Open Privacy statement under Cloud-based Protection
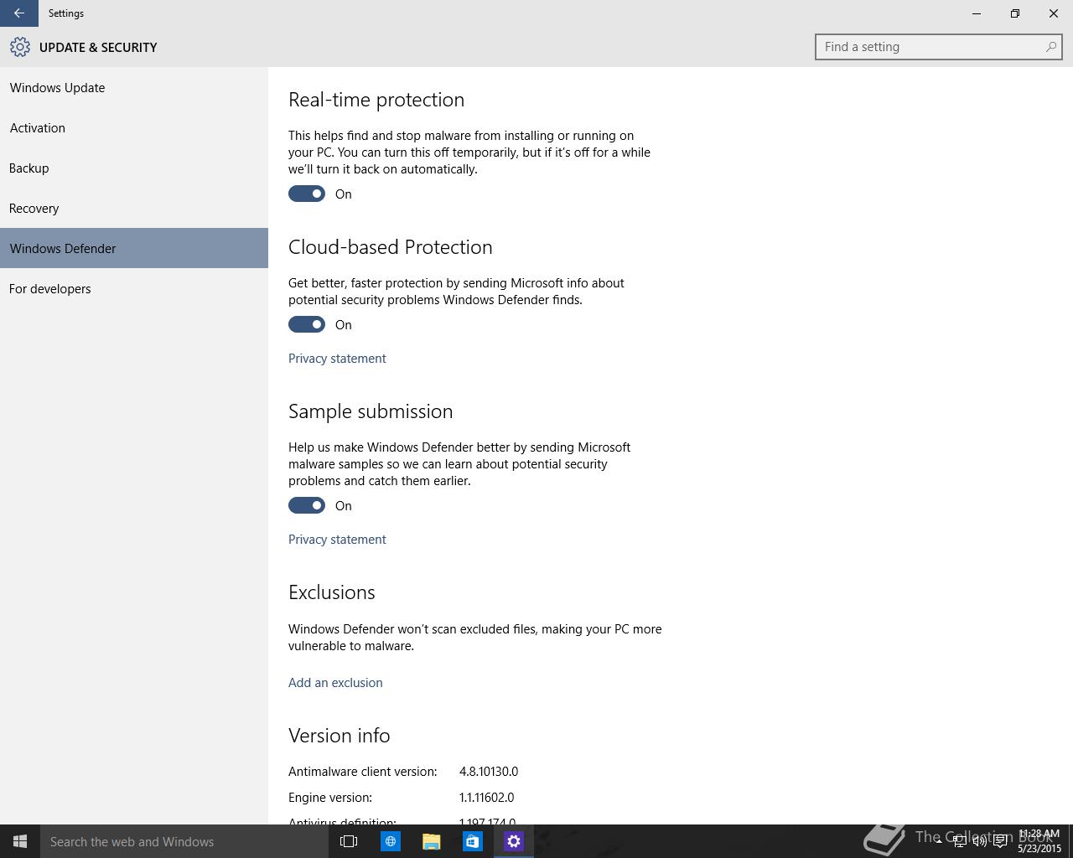This screenshot has height=858, width=1073. [x=337, y=358]
